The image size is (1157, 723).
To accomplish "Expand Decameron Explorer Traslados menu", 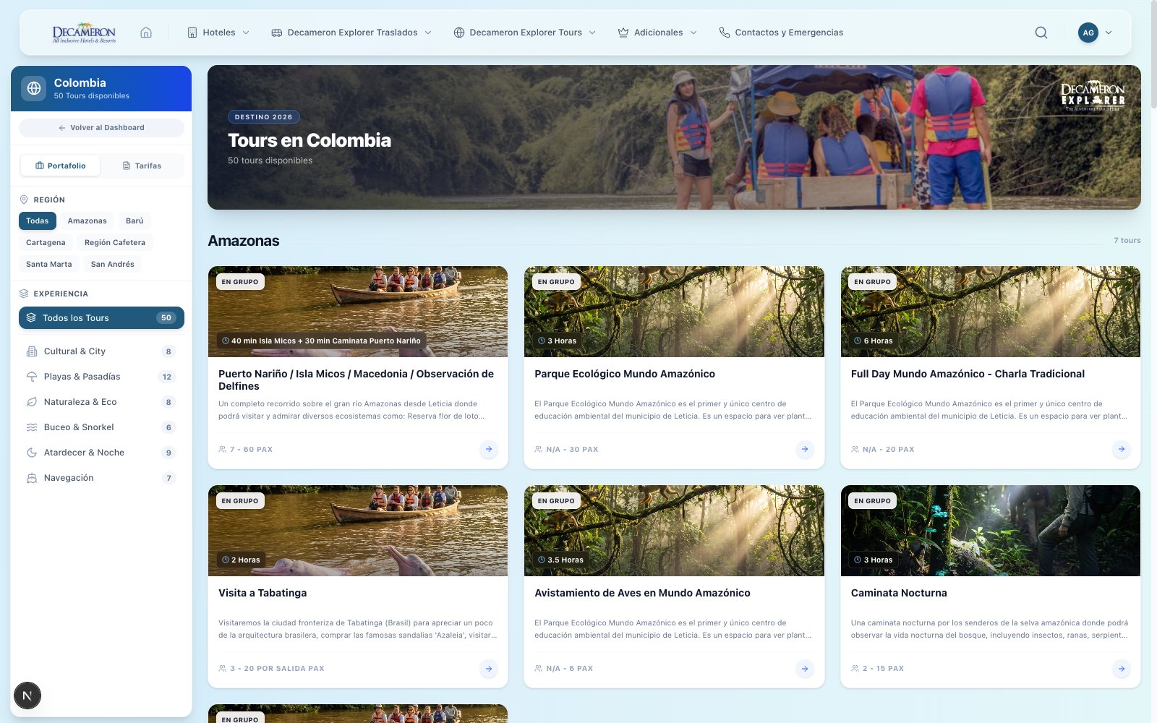I will (x=351, y=33).
